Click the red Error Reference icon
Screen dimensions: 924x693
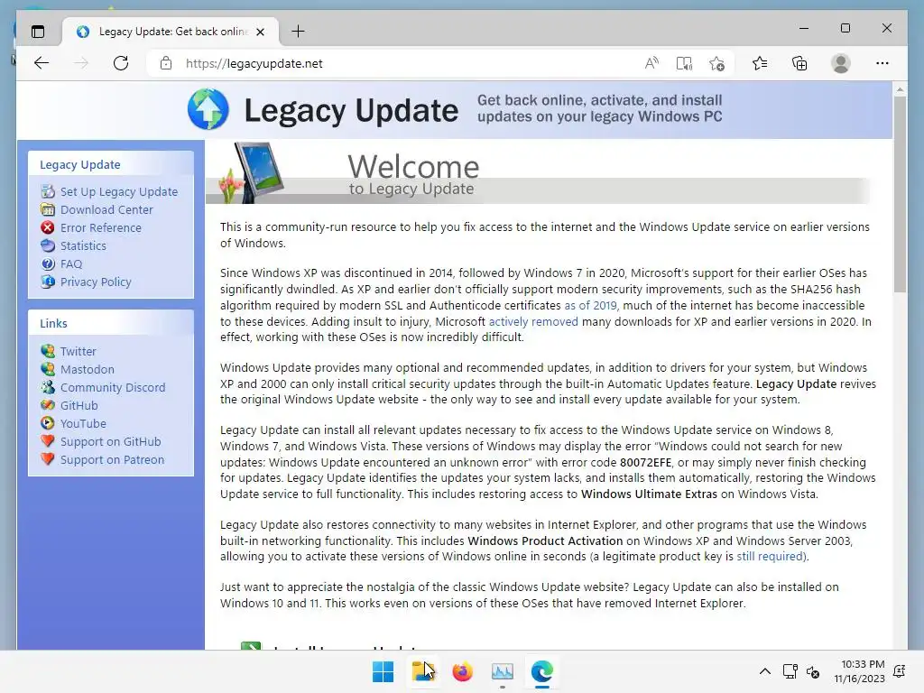(x=48, y=227)
